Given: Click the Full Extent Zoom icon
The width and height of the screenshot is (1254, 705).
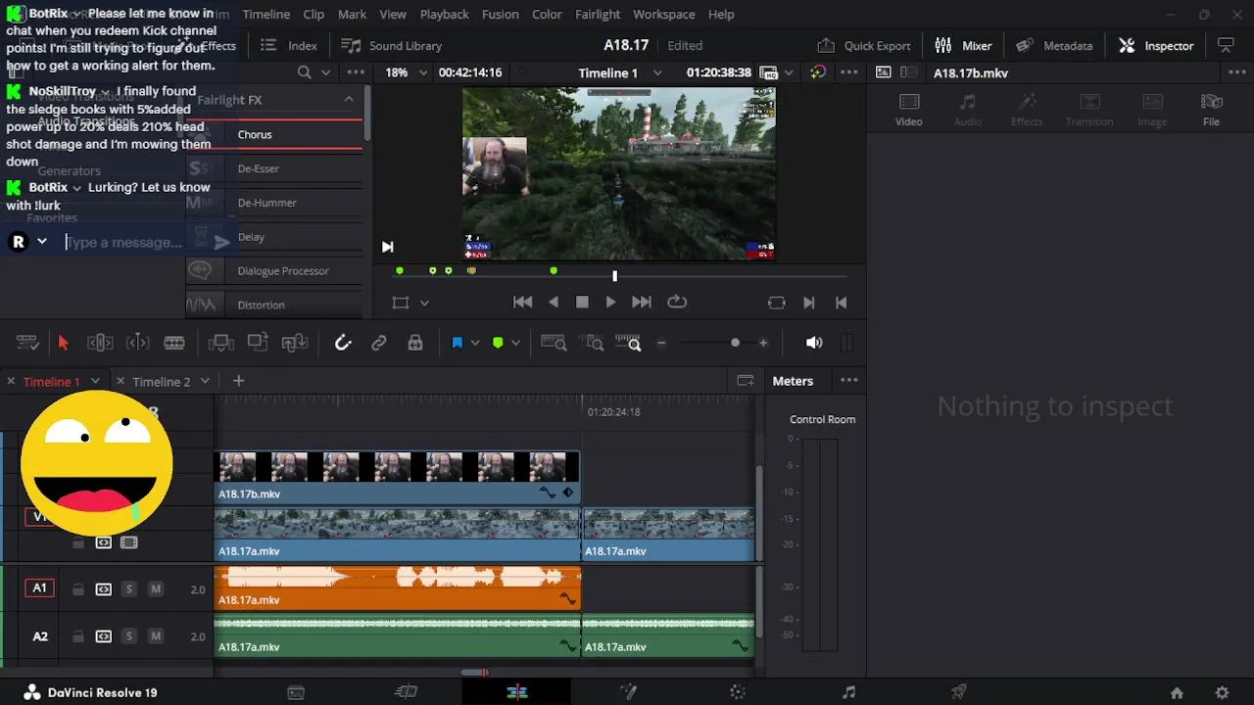Looking at the screenshot, I should click(x=554, y=343).
